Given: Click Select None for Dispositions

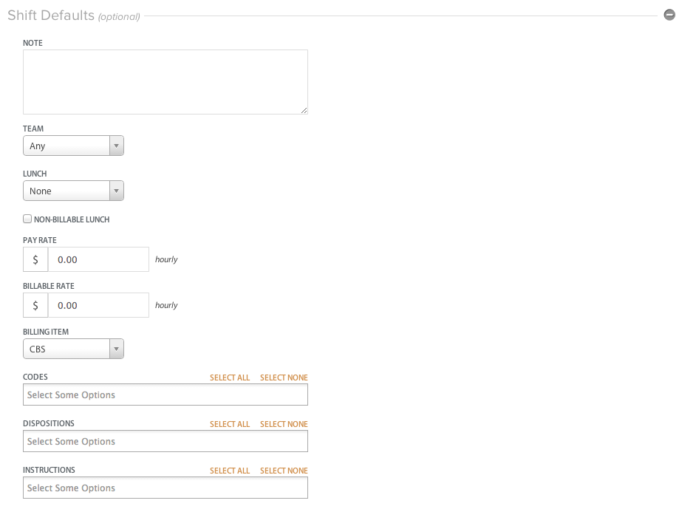Looking at the screenshot, I should click(284, 424).
